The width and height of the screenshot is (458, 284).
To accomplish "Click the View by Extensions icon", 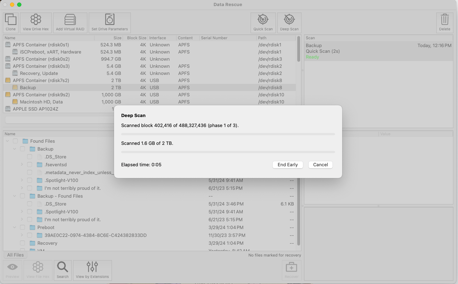I will pyautogui.click(x=92, y=270).
